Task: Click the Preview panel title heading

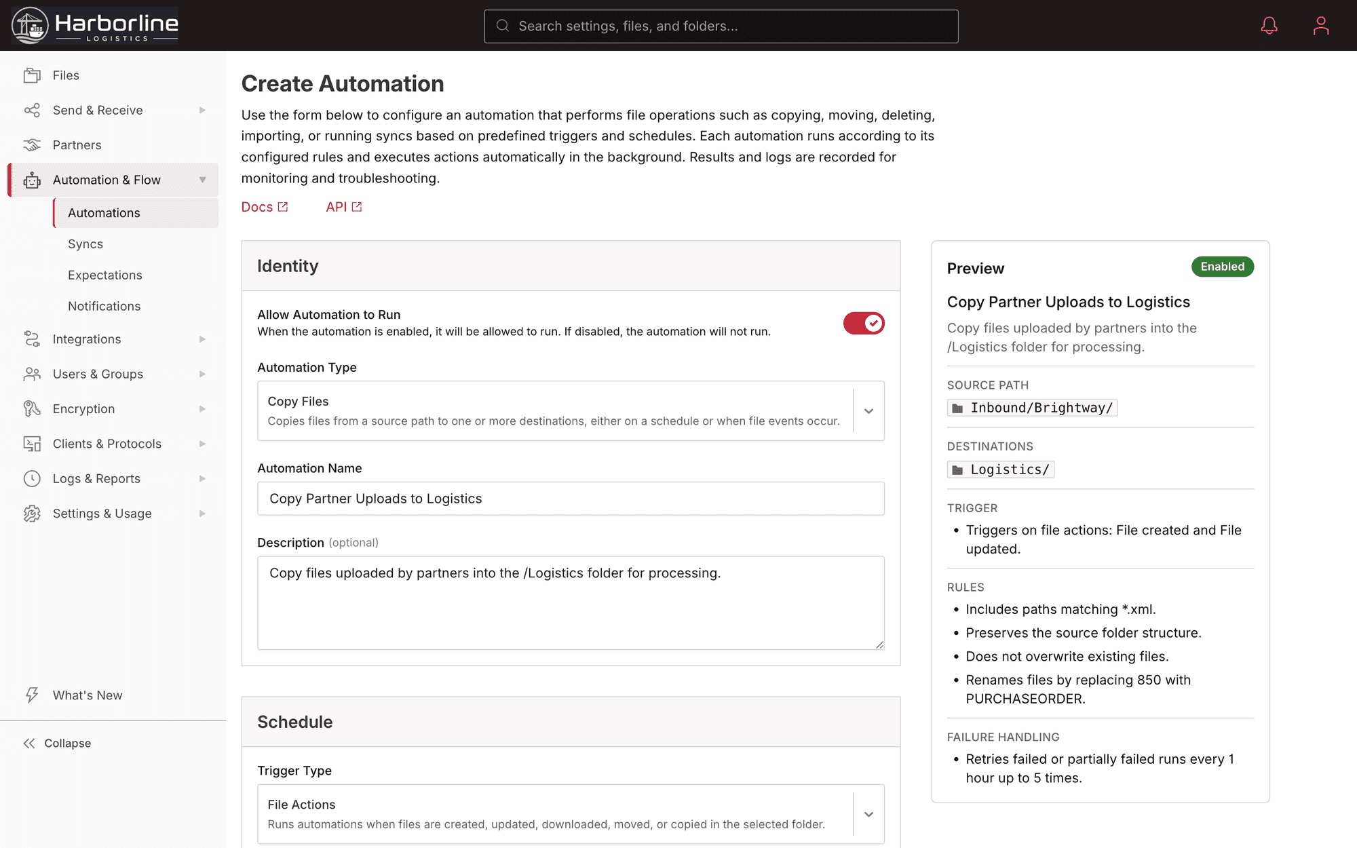Action: [x=976, y=269]
